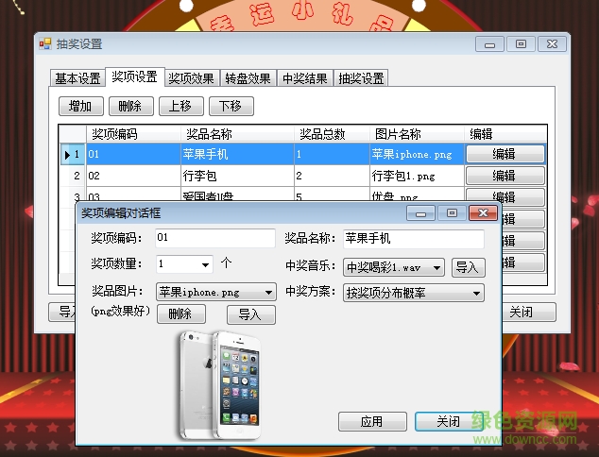
Task: Select cell 苹果iphone.png in the table
Action: 417,154
